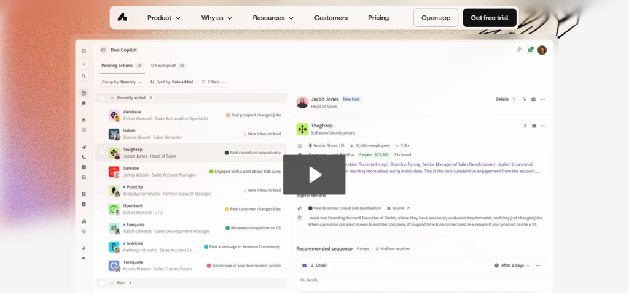Open the Why us dropdown
This screenshot has width=629, height=293.
(217, 18)
